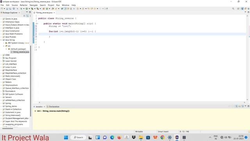Select the String_reverse.java editor tab
This screenshot has width=250, height=141.
point(44,13)
